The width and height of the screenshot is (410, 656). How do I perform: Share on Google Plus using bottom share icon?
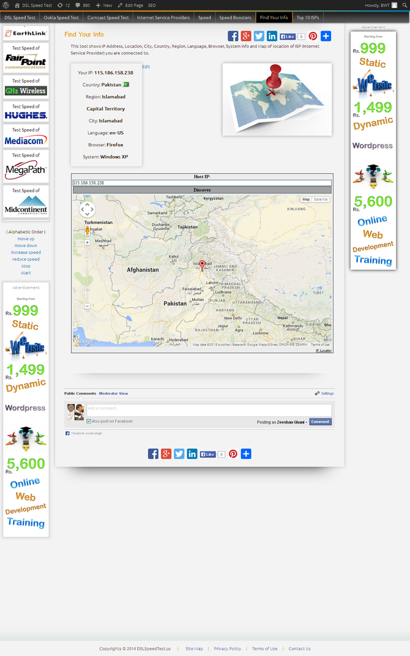(x=166, y=454)
